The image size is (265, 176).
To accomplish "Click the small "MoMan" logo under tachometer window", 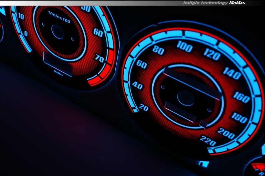I will (x=59, y=73).
